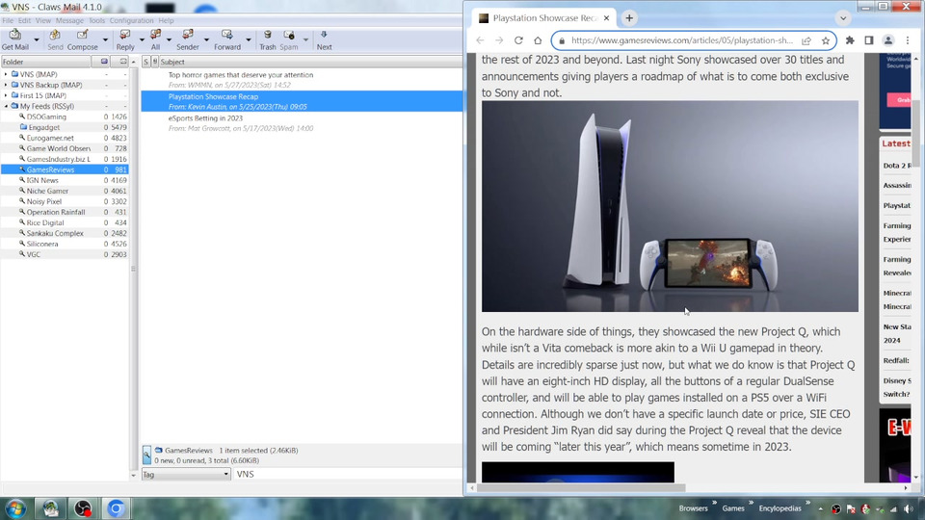Click the Forward toolbar icon
The height and width of the screenshot is (520, 925).
227,39
